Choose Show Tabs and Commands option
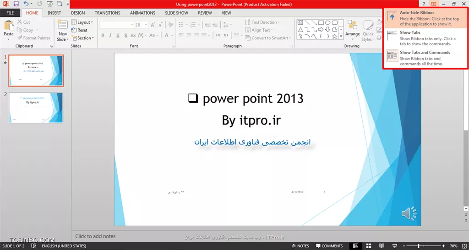The height and width of the screenshot is (250, 469). pyautogui.click(x=425, y=58)
